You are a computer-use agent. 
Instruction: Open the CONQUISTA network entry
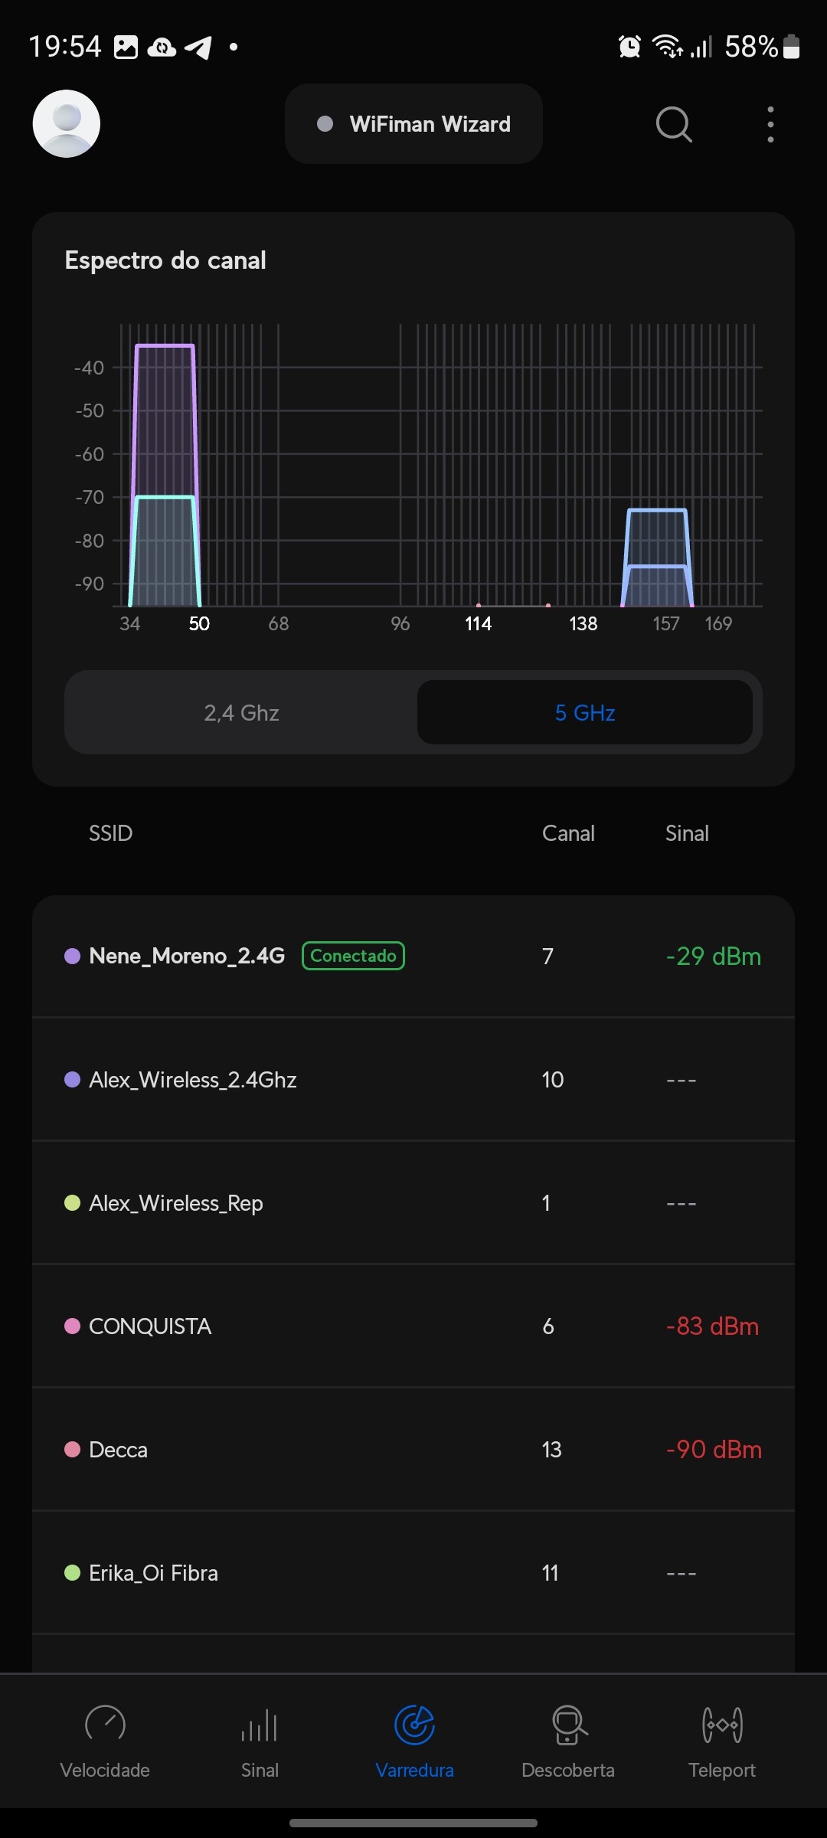tap(413, 1326)
